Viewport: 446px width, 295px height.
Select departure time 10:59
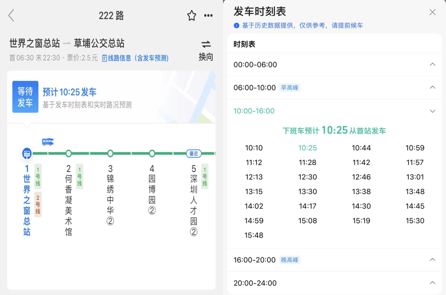tap(415, 148)
